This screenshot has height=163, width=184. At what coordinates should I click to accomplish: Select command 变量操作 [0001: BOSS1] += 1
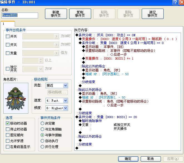[x=108, y=59]
